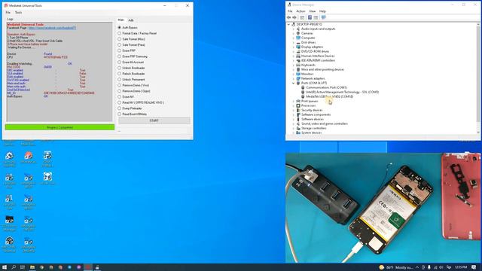The width and height of the screenshot is (482, 271).
Task: Click Device Manager scrollbar down arrow
Action: pos(478,132)
